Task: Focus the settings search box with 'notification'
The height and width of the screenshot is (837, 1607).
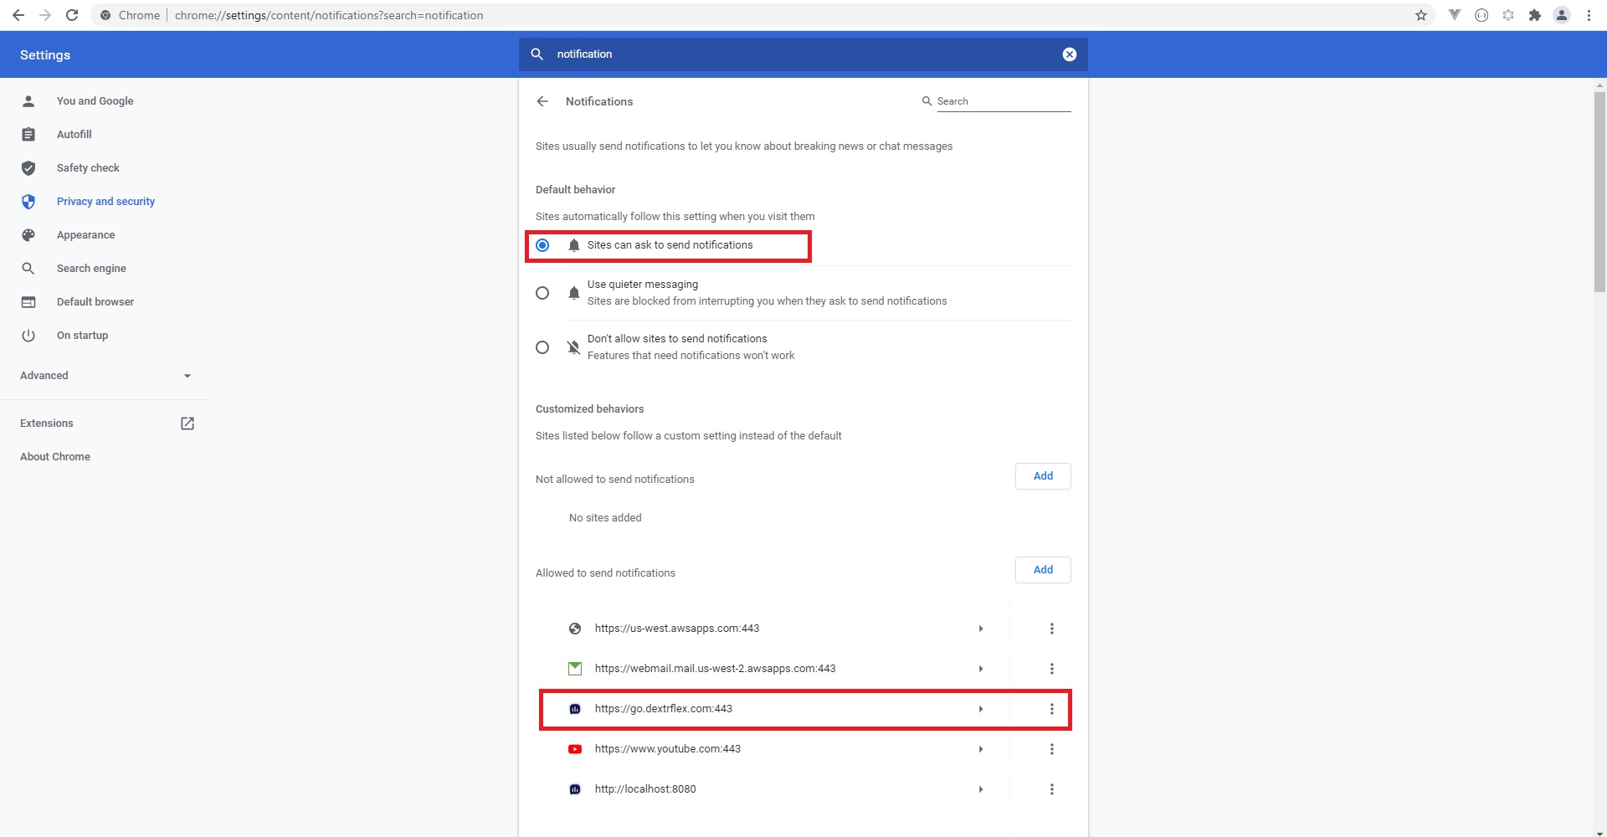Action: click(x=803, y=54)
